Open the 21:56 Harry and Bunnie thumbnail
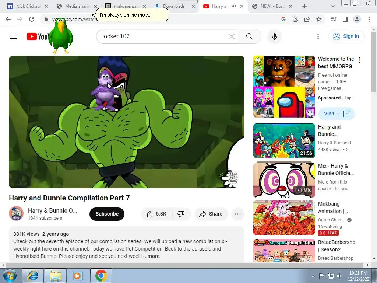This screenshot has width=377, height=283. click(x=284, y=140)
